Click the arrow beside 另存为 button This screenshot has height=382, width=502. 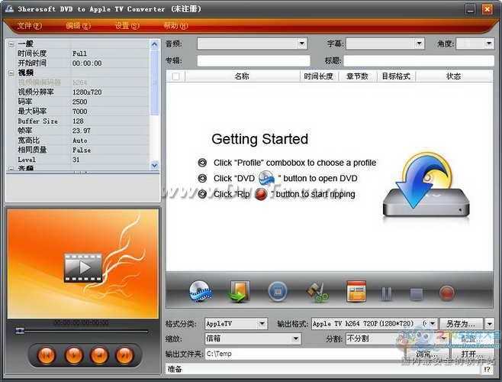tap(490, 324)
